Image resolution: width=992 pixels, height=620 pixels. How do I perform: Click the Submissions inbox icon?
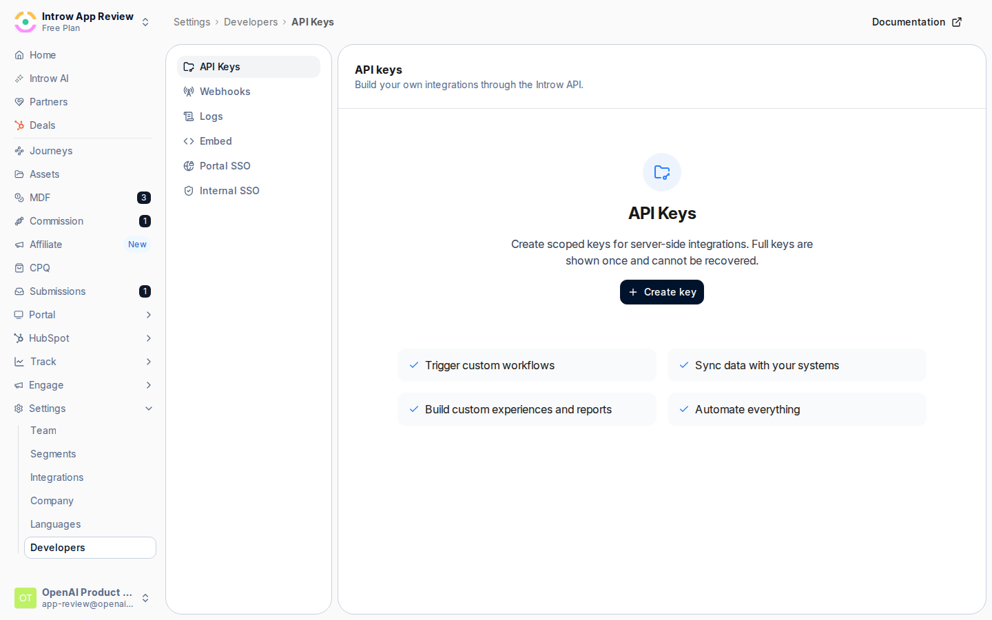[19, 291]
